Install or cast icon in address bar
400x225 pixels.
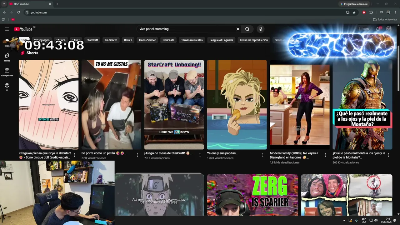(347, 12)
